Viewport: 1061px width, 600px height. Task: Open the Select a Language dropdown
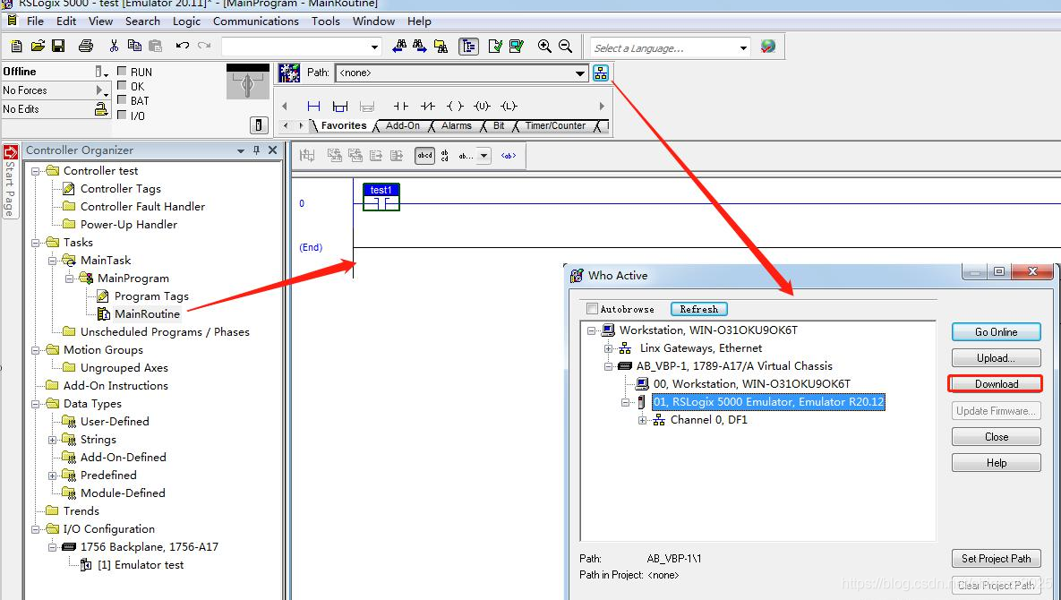pyautogui.click(x=743, y=48)
